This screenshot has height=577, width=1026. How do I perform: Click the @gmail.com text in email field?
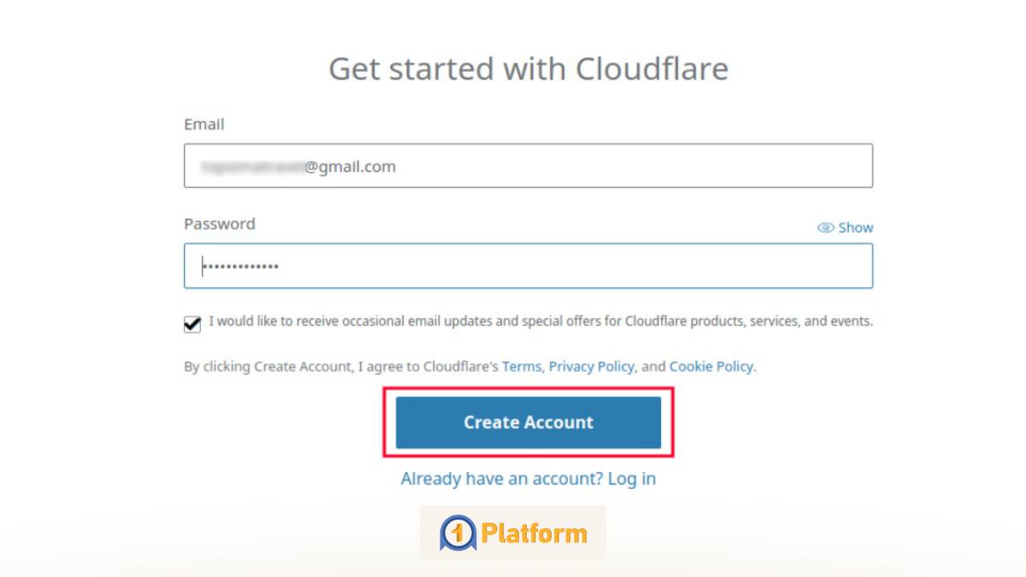(x=351, y=167)
